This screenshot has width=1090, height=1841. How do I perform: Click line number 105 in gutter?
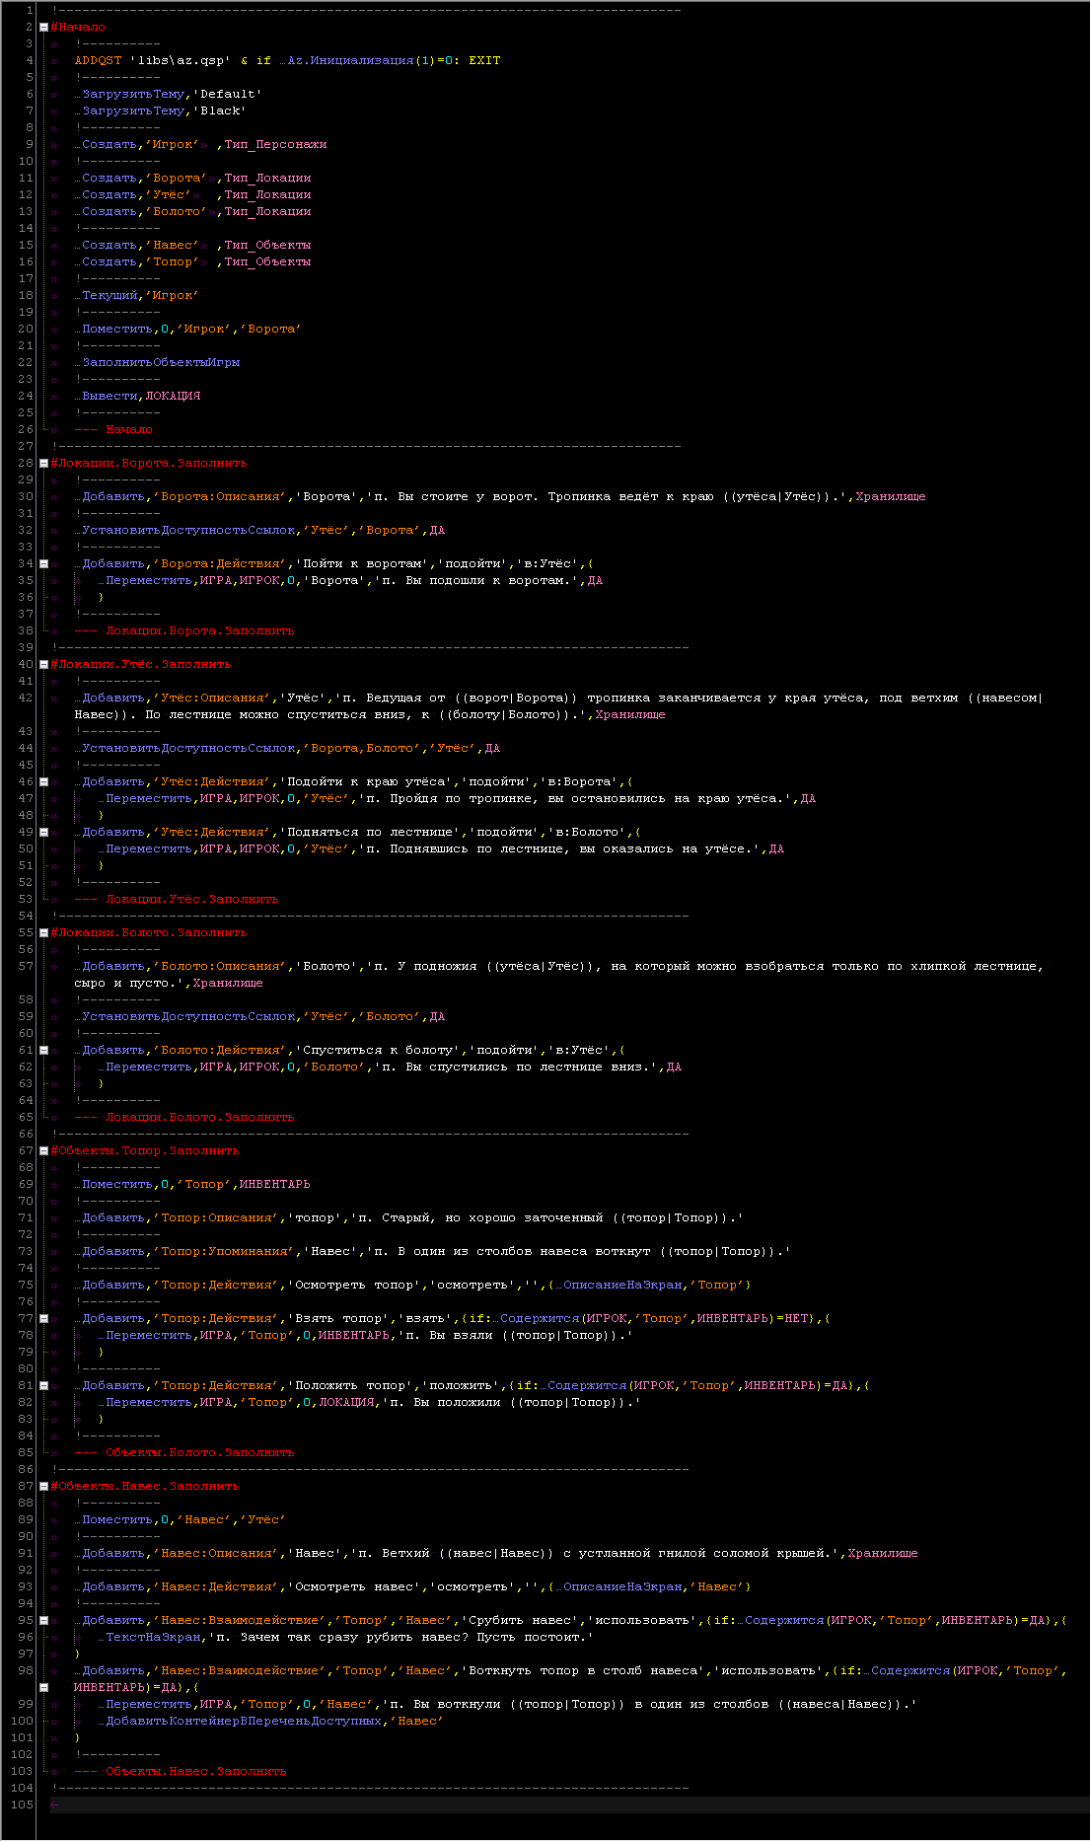[x=22, y=1804]
